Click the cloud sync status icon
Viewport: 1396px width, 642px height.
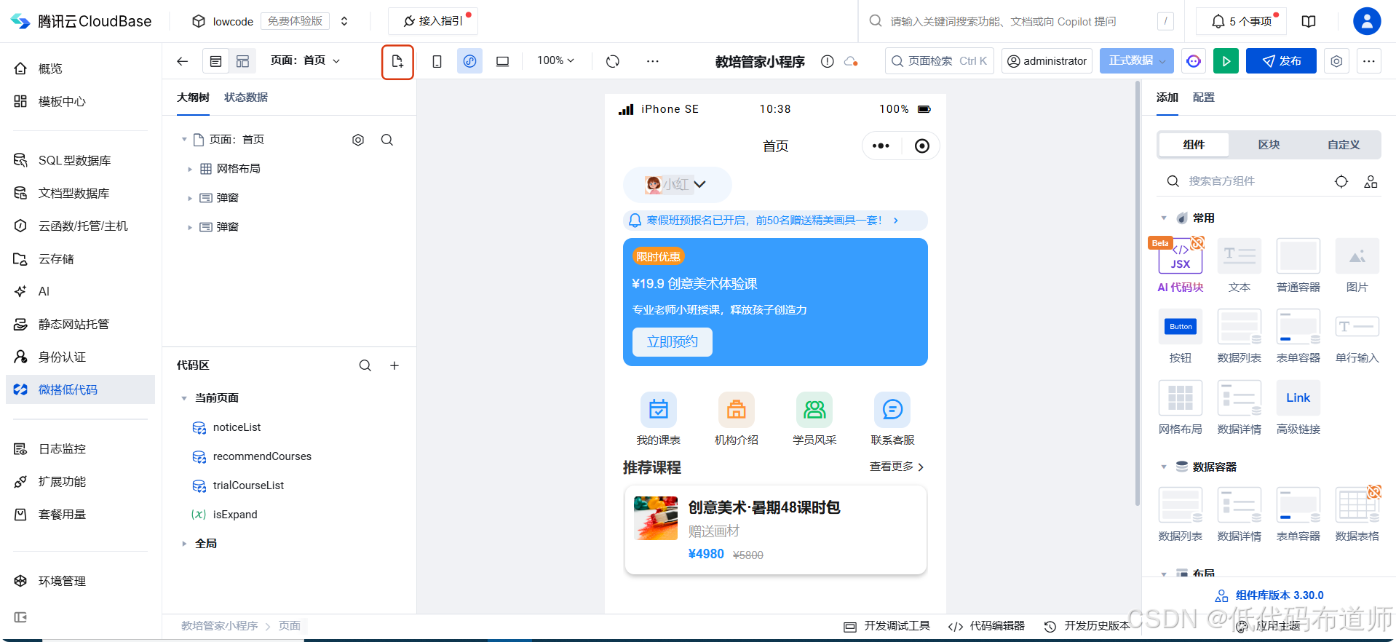click(850, 62)
